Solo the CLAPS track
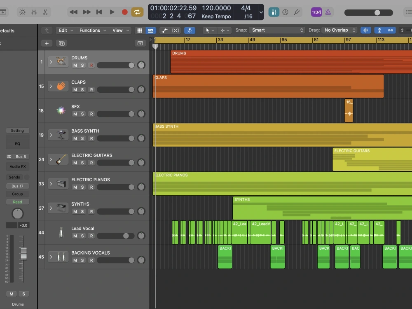412x309 pixels. [82, 89]
